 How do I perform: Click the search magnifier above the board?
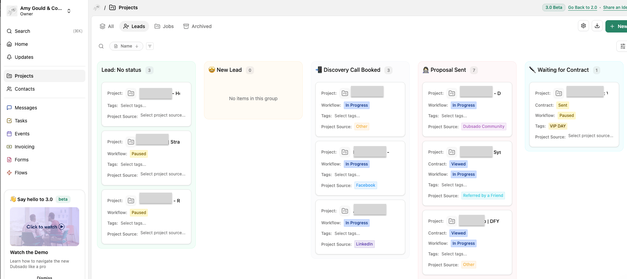[101, 46]
